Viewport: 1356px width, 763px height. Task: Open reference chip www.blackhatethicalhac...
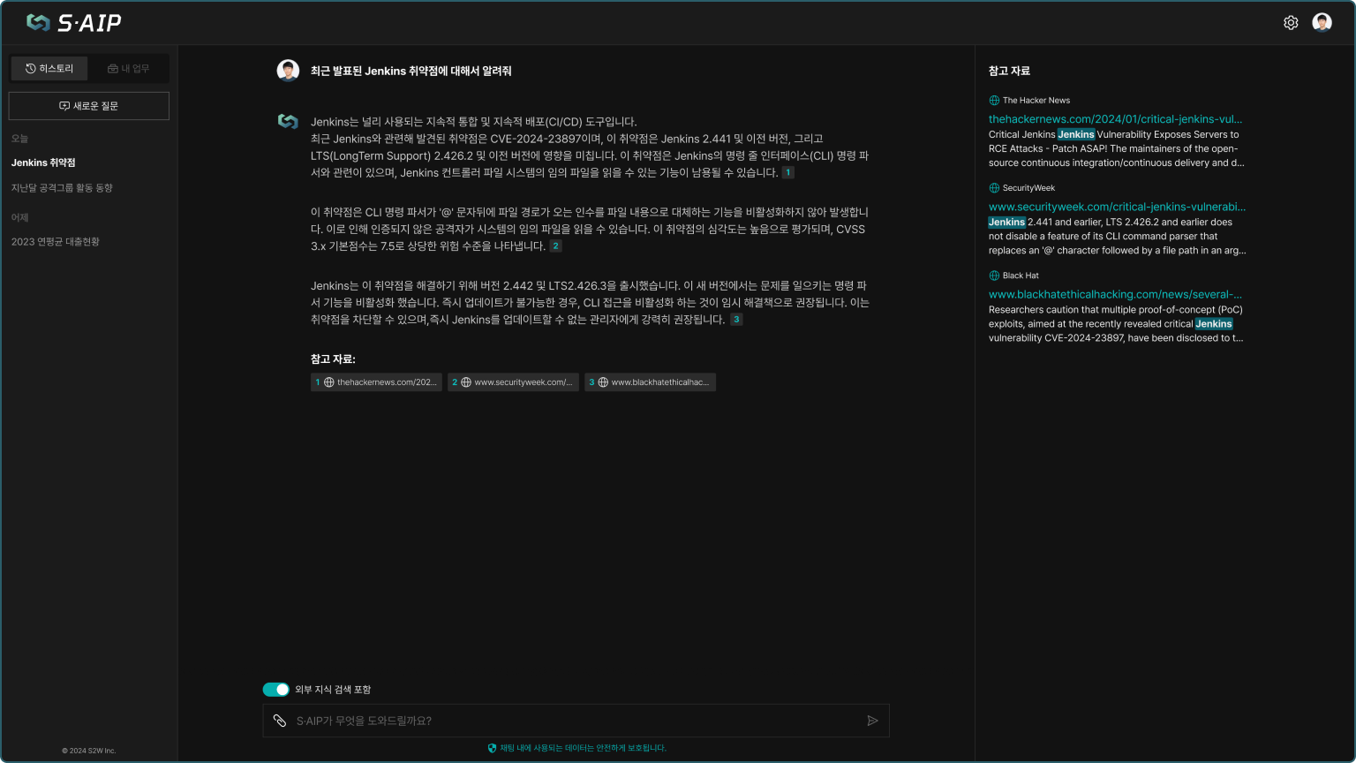click(x=650, y=382)
